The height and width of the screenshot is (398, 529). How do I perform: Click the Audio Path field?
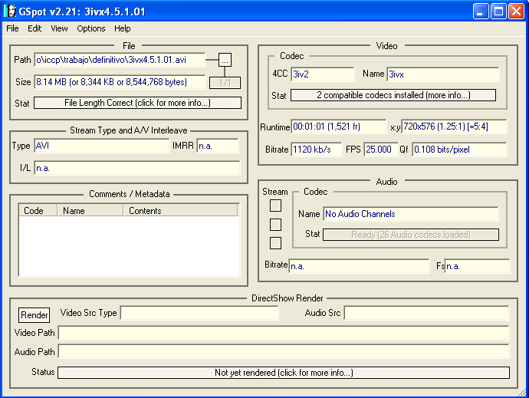pos(284,351)
